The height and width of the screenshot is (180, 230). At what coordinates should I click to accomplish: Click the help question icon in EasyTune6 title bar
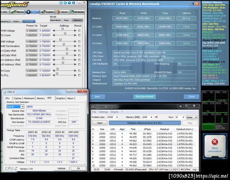69,3
